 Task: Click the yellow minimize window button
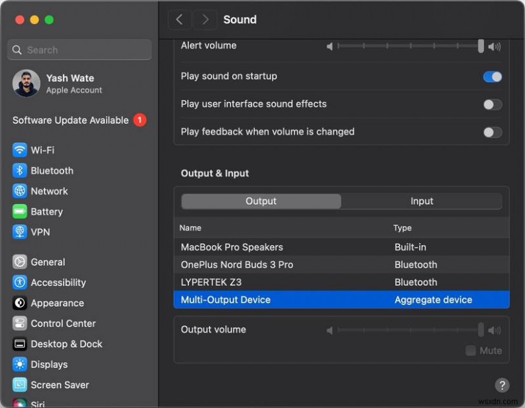tap(35, 20)
